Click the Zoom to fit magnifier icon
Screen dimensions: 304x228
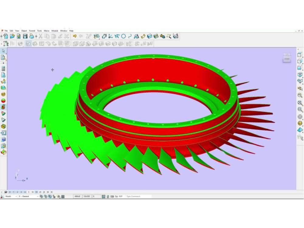300,103
